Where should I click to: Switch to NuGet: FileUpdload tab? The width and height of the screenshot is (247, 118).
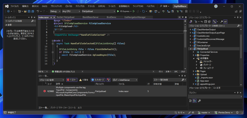point(65,17)
